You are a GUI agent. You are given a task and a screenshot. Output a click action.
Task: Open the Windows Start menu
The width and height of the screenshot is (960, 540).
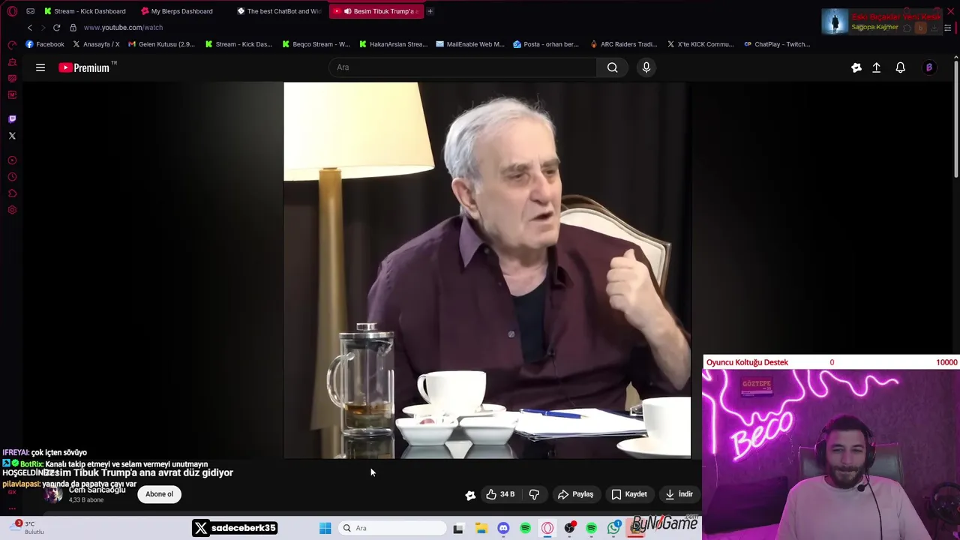tap(325, 528)
